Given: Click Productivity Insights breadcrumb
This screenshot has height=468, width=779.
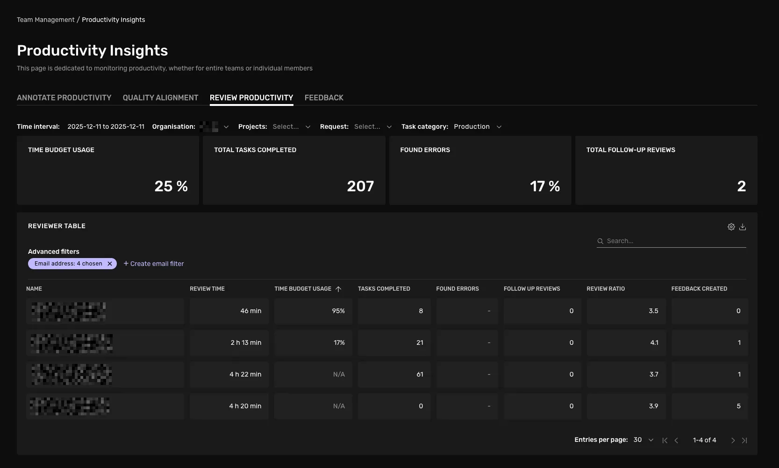Looking at the screenshot, I should pos(114,20).
